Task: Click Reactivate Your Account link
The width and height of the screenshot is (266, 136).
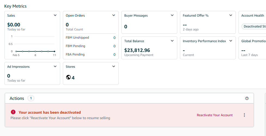Action: pyautogui.click(x=215, y=115)
